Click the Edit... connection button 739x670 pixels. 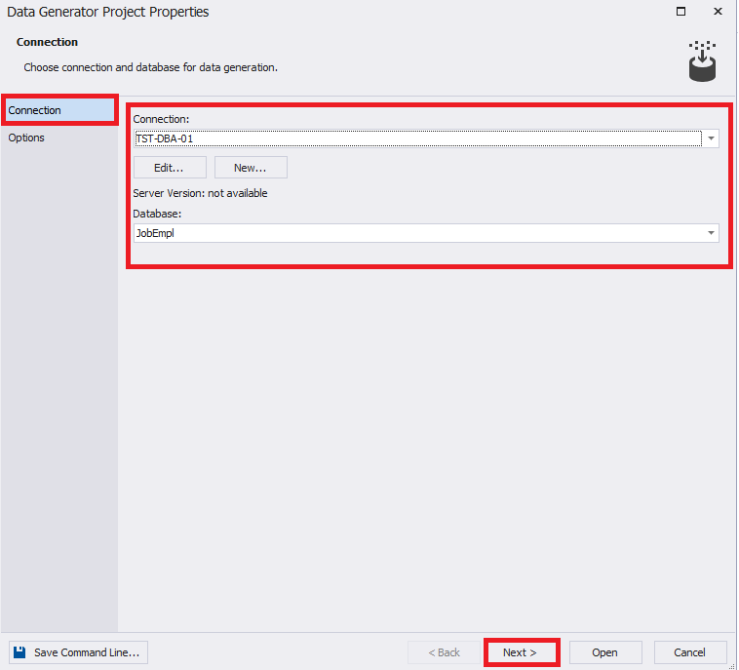[x=170, y=168]
